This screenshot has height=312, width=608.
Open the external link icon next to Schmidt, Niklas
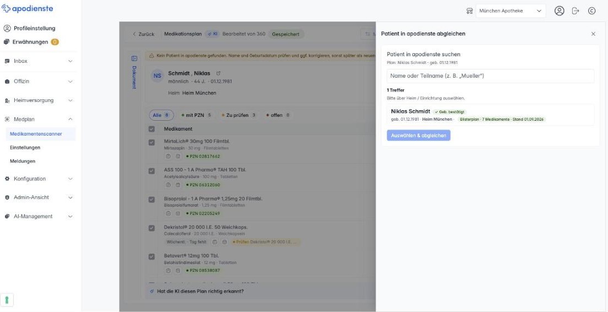click(x=218, y=73)
